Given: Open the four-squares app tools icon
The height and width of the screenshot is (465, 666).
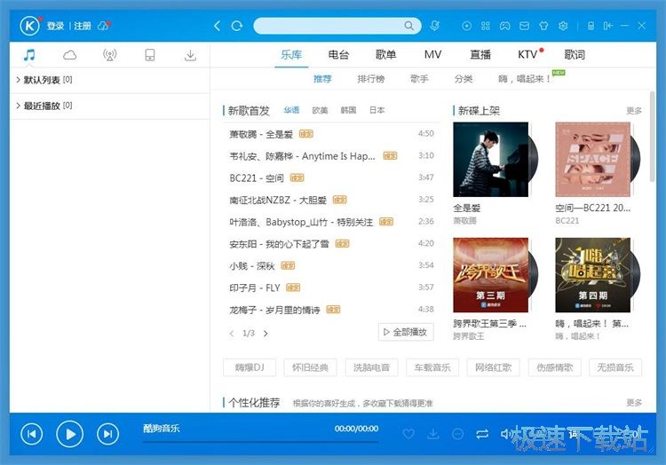Looking at the screenshot, I should pos(486,26).
